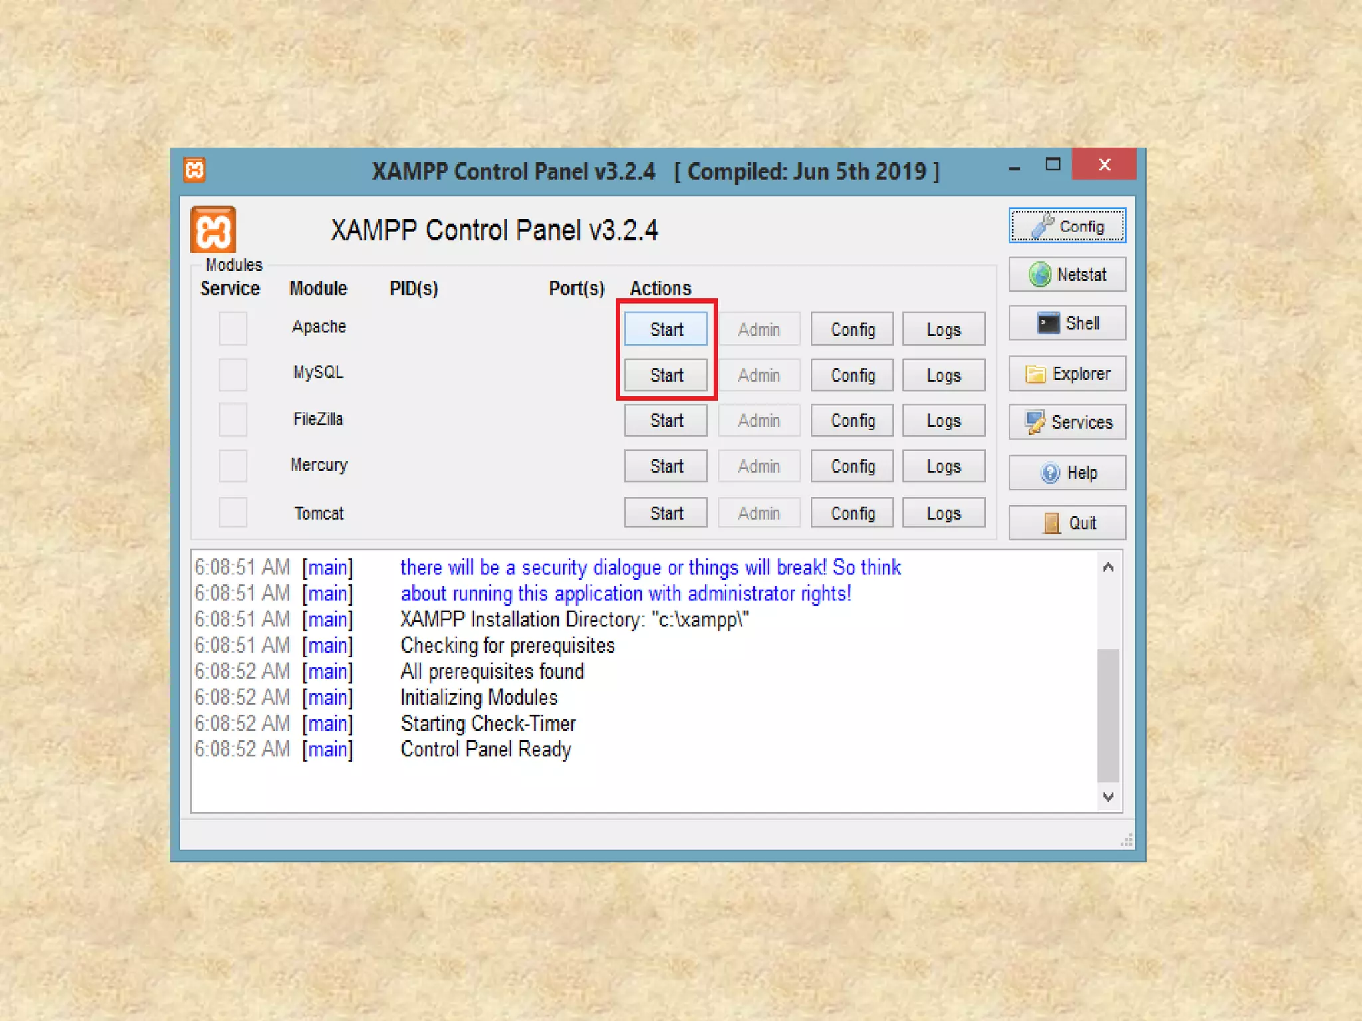
Task: Start the Tomcat module
Action: point(666,513)
